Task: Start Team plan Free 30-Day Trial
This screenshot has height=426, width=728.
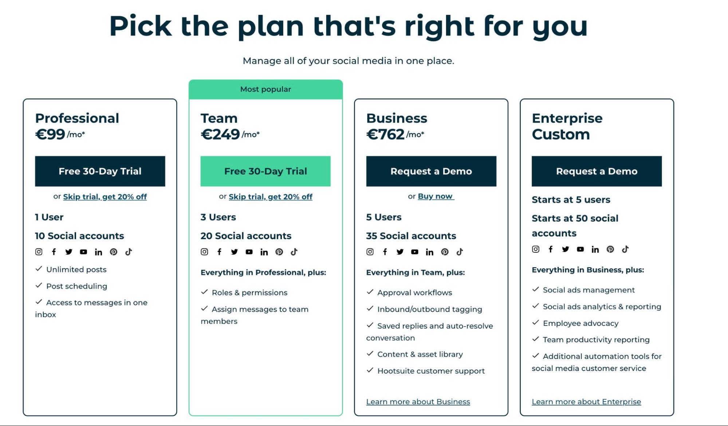Action: click(x=265, y=171)
